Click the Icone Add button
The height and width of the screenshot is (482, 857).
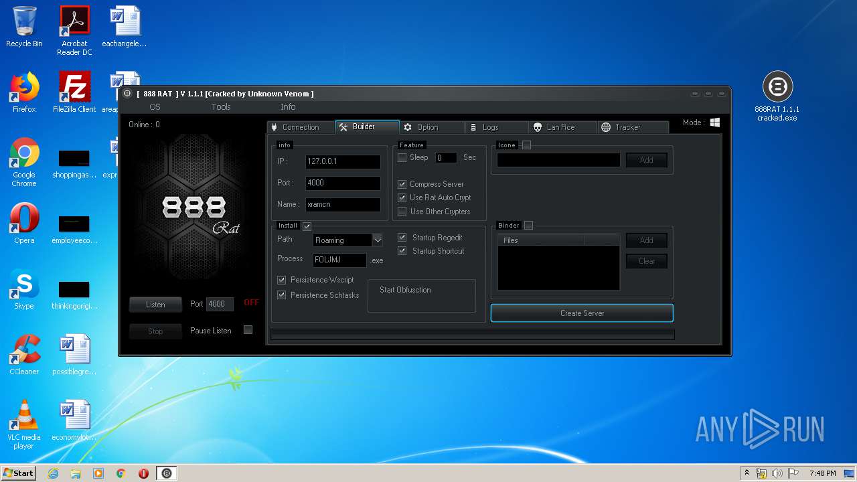click(647, 160)
